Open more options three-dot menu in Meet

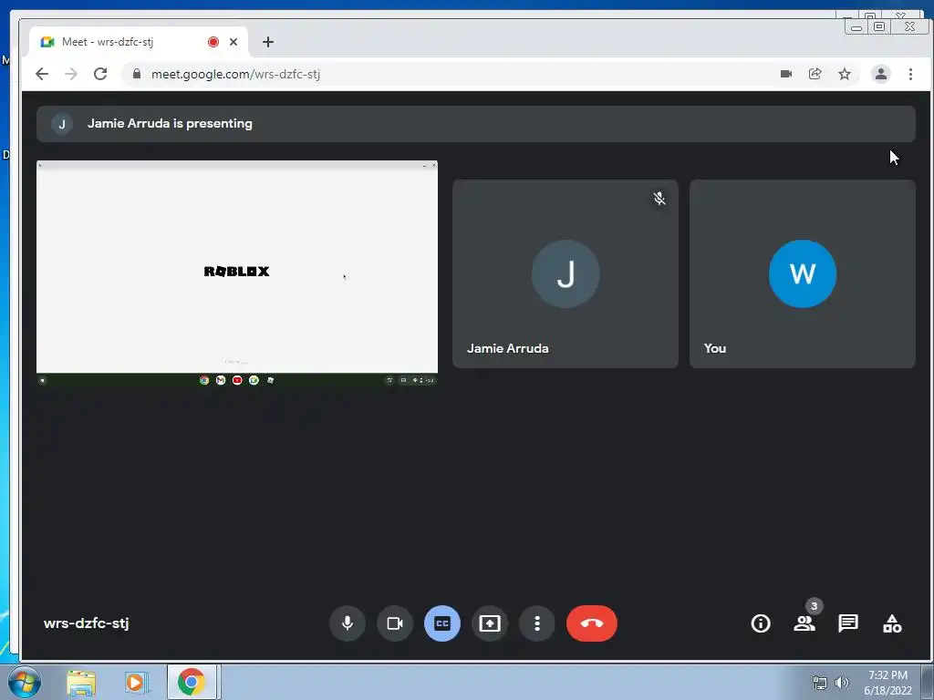point(537,623)
